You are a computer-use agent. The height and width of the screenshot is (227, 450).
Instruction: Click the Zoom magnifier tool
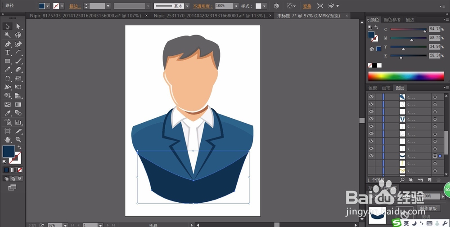18,139
